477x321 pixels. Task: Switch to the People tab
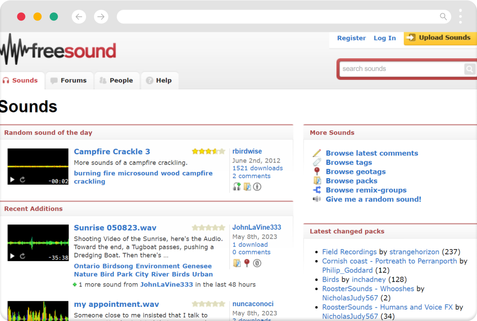pyautogui.click(x=117, y=81)
